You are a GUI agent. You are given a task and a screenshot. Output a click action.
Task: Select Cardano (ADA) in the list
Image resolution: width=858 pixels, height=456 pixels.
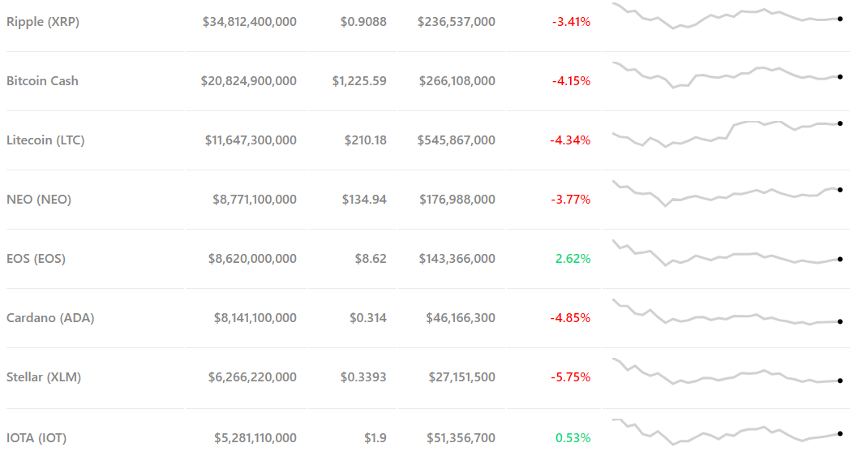coord(50,318)
